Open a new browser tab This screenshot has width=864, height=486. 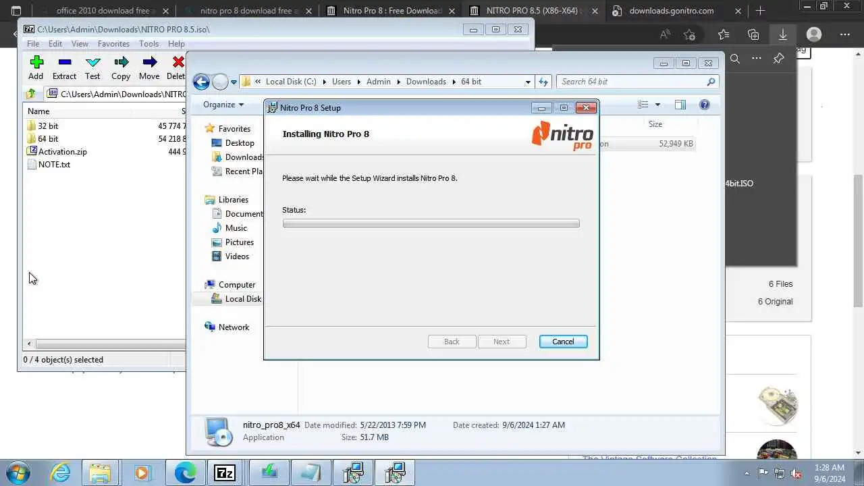[x=760, y=11]
